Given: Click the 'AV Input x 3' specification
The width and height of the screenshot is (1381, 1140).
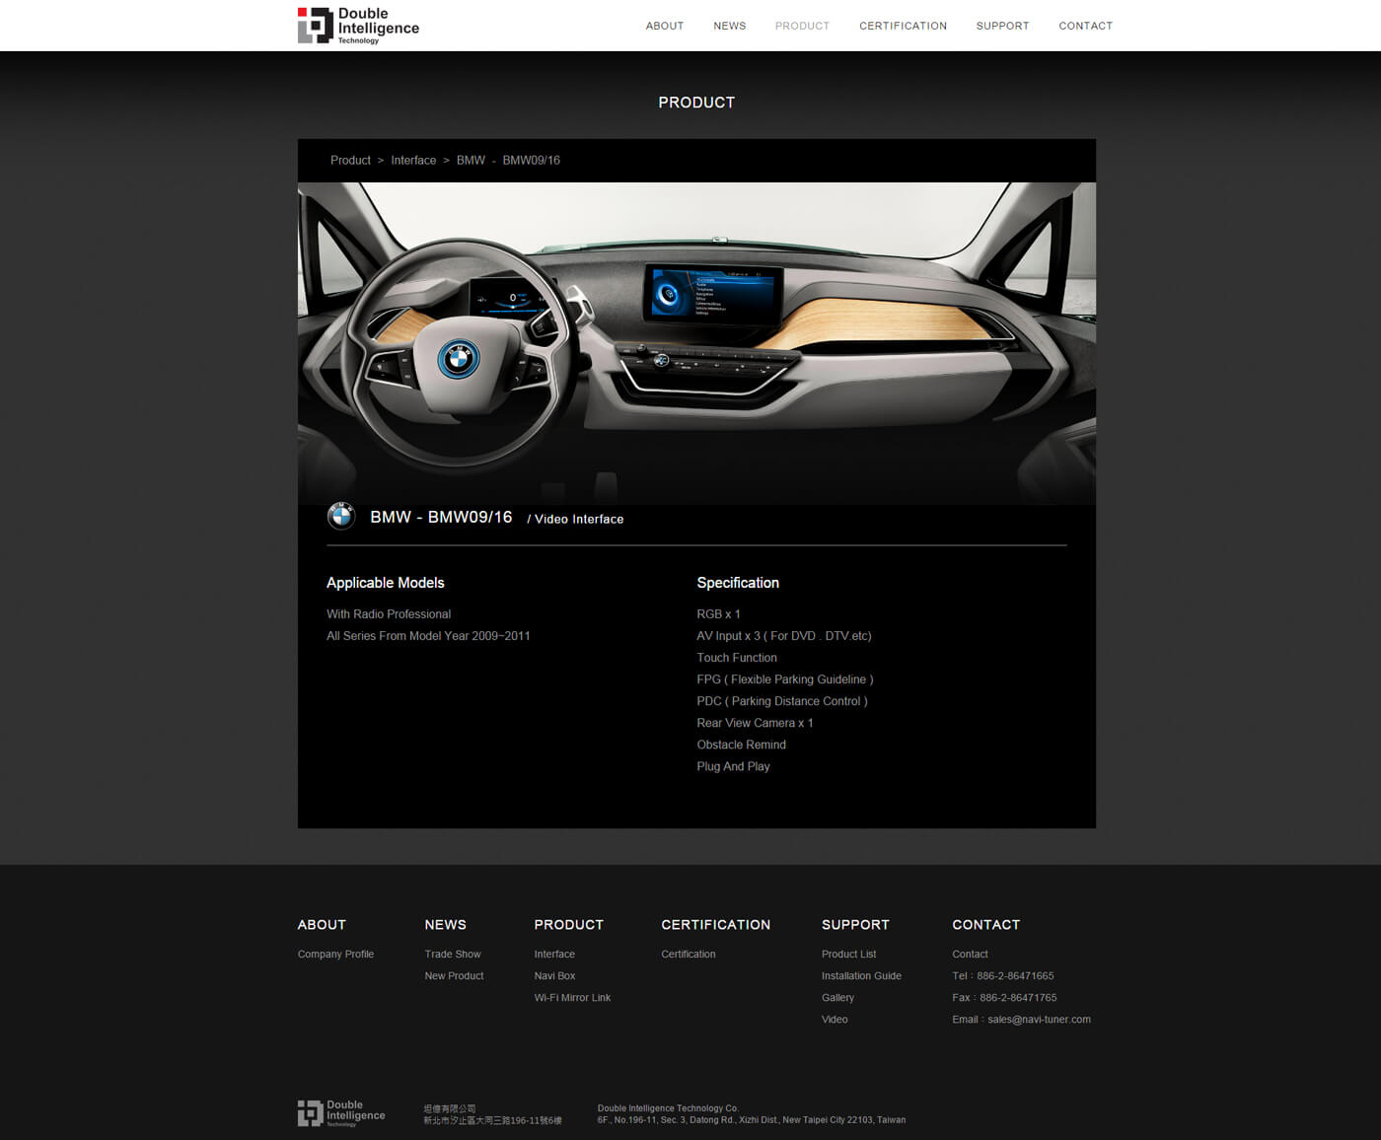Looking at the screenshot, I should [784, 636].
